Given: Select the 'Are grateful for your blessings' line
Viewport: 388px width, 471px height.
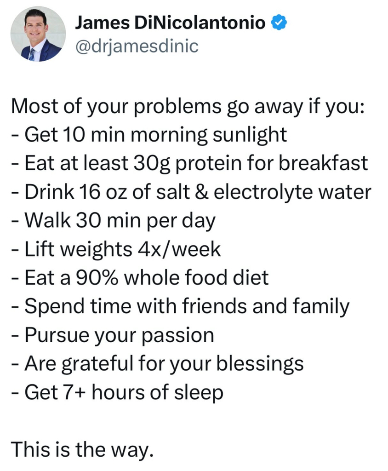Looking at the screenshot, I should point(157,364).
